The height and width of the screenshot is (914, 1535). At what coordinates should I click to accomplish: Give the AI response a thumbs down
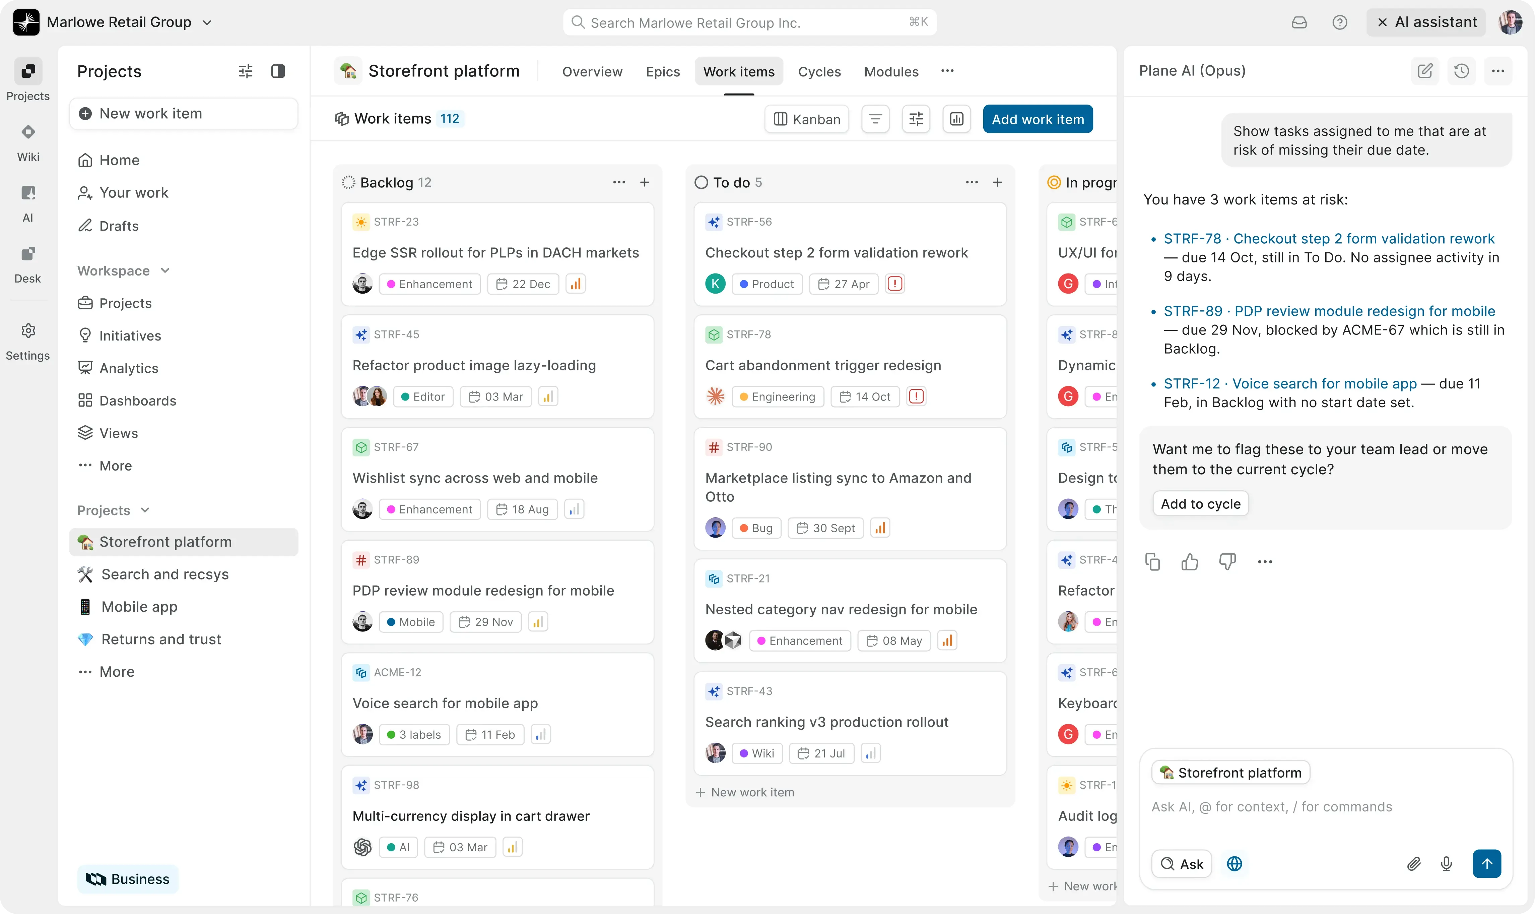[x=1227, y=562]
